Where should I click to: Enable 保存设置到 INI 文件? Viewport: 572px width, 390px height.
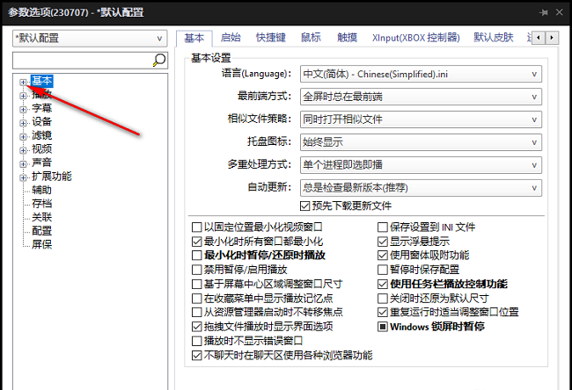tap(382, 227)
